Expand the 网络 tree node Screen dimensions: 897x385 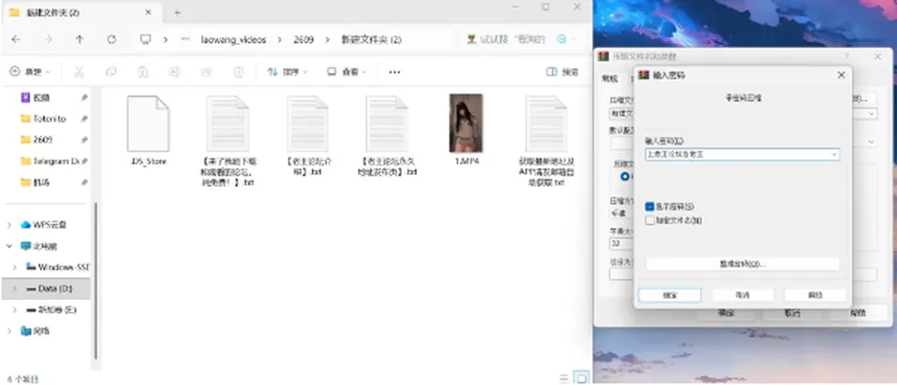pyautogui.click(x=9, y=331)
